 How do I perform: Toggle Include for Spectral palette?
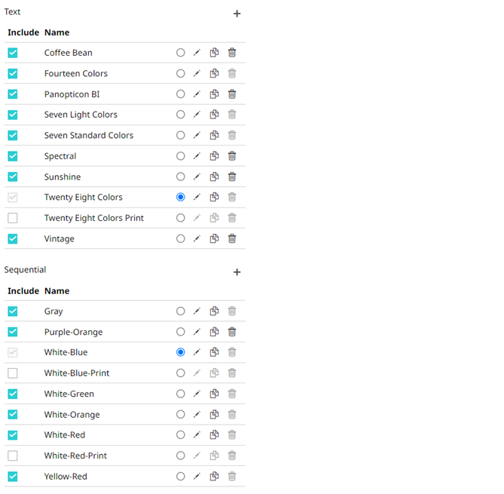point(13,156)
